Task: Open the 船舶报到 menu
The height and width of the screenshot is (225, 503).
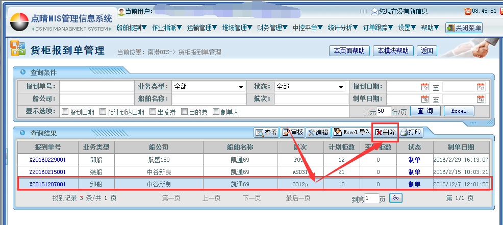Action: tap(132, 28)
